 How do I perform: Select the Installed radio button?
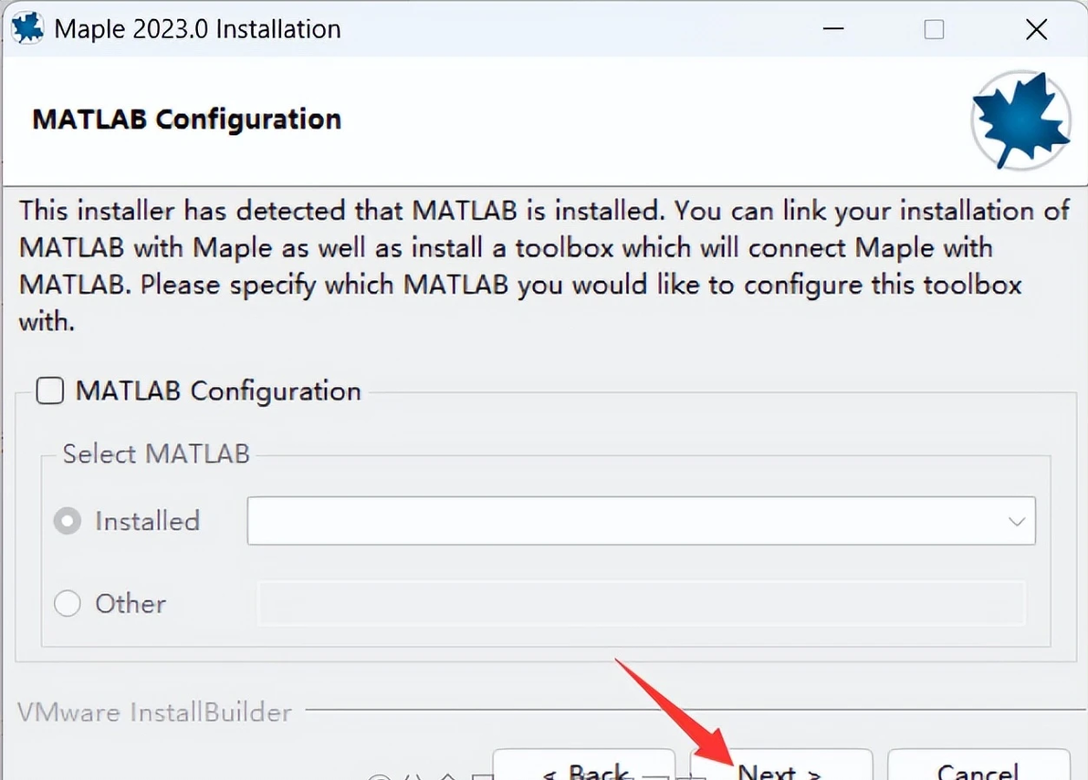(68, 522)
